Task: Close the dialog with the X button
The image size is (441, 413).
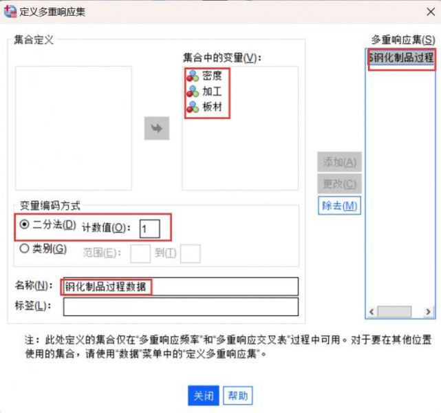Action: click(431, 12)
